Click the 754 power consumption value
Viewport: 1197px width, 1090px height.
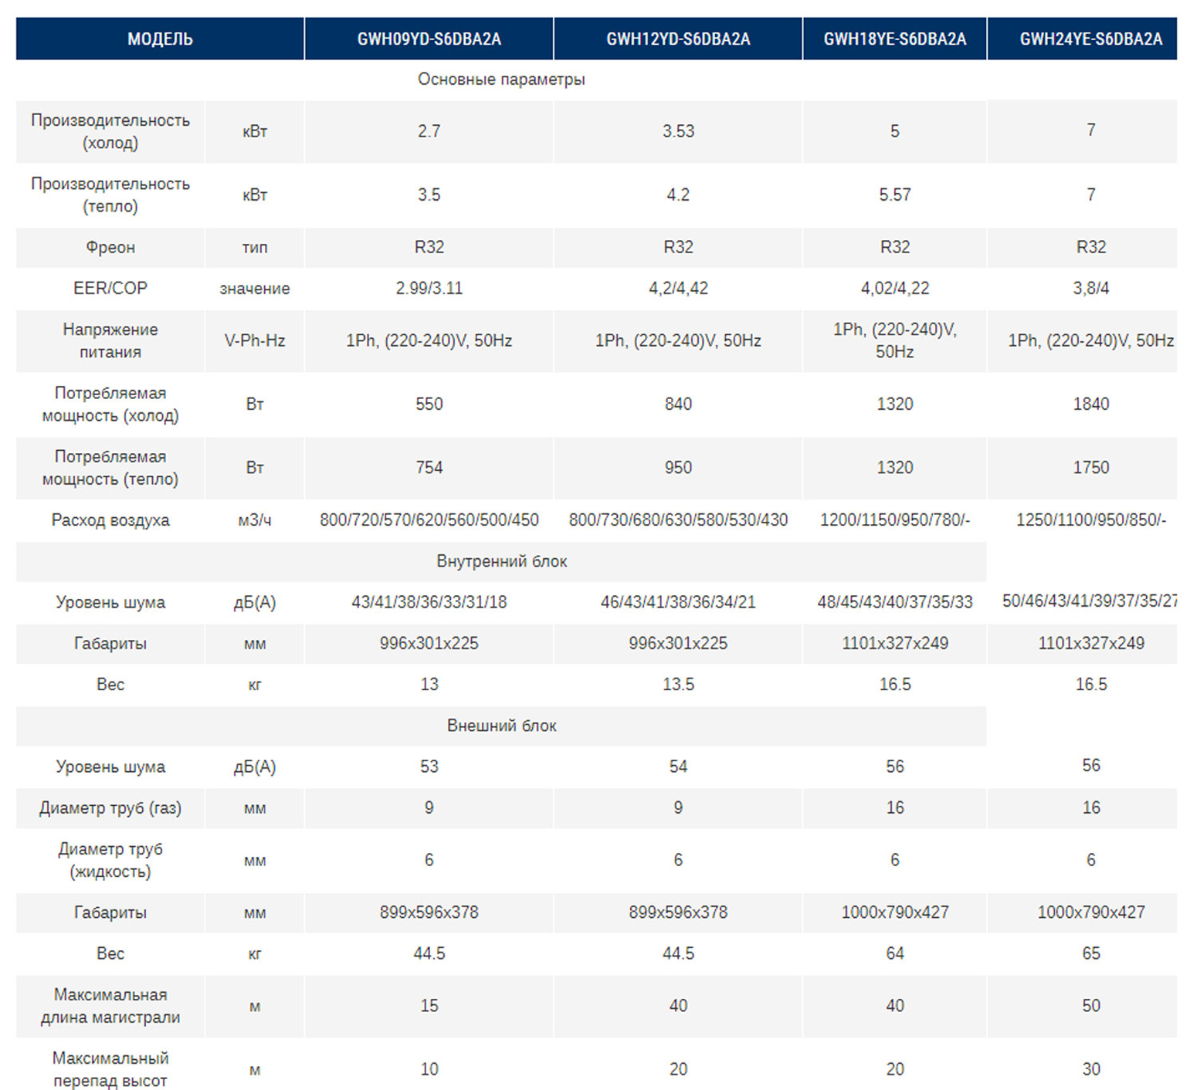pyautogui.click(x=429, y=468)
